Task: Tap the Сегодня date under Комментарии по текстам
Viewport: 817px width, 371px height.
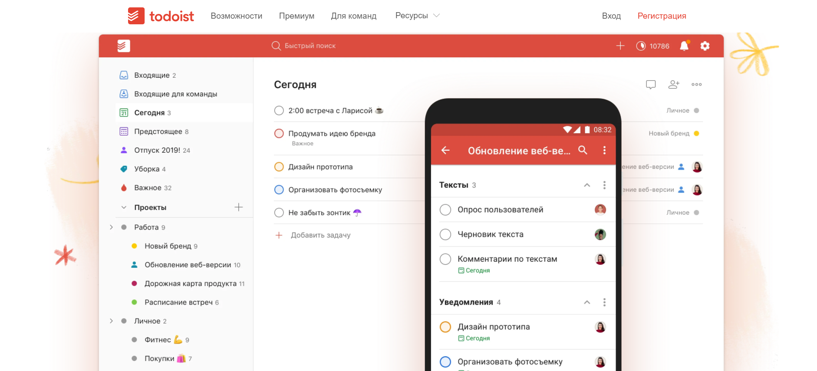Action: 474,270
